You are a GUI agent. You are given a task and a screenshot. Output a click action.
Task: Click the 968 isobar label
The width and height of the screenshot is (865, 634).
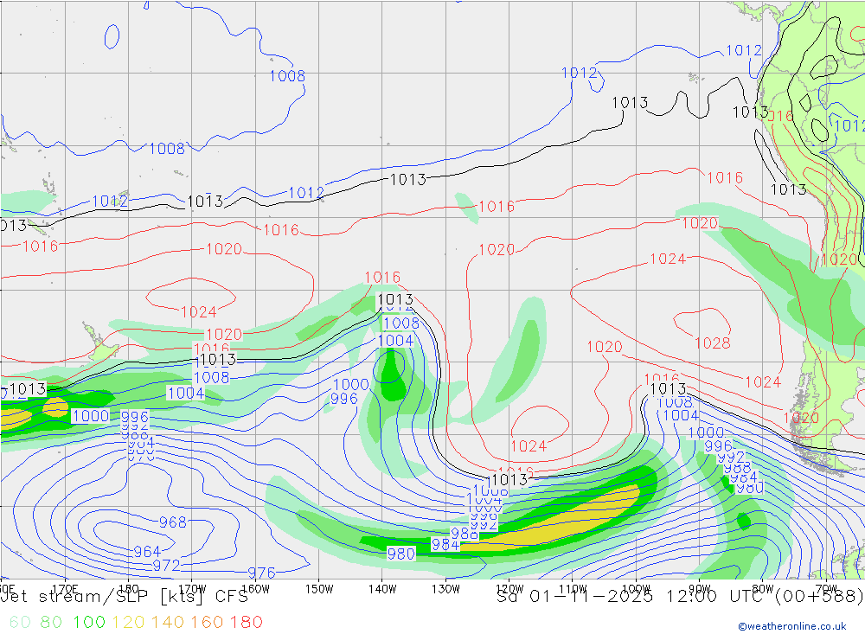(x=173, y=522)
